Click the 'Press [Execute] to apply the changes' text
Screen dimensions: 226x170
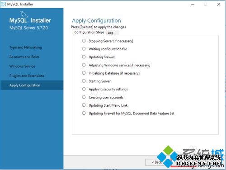tap(98, 27)
